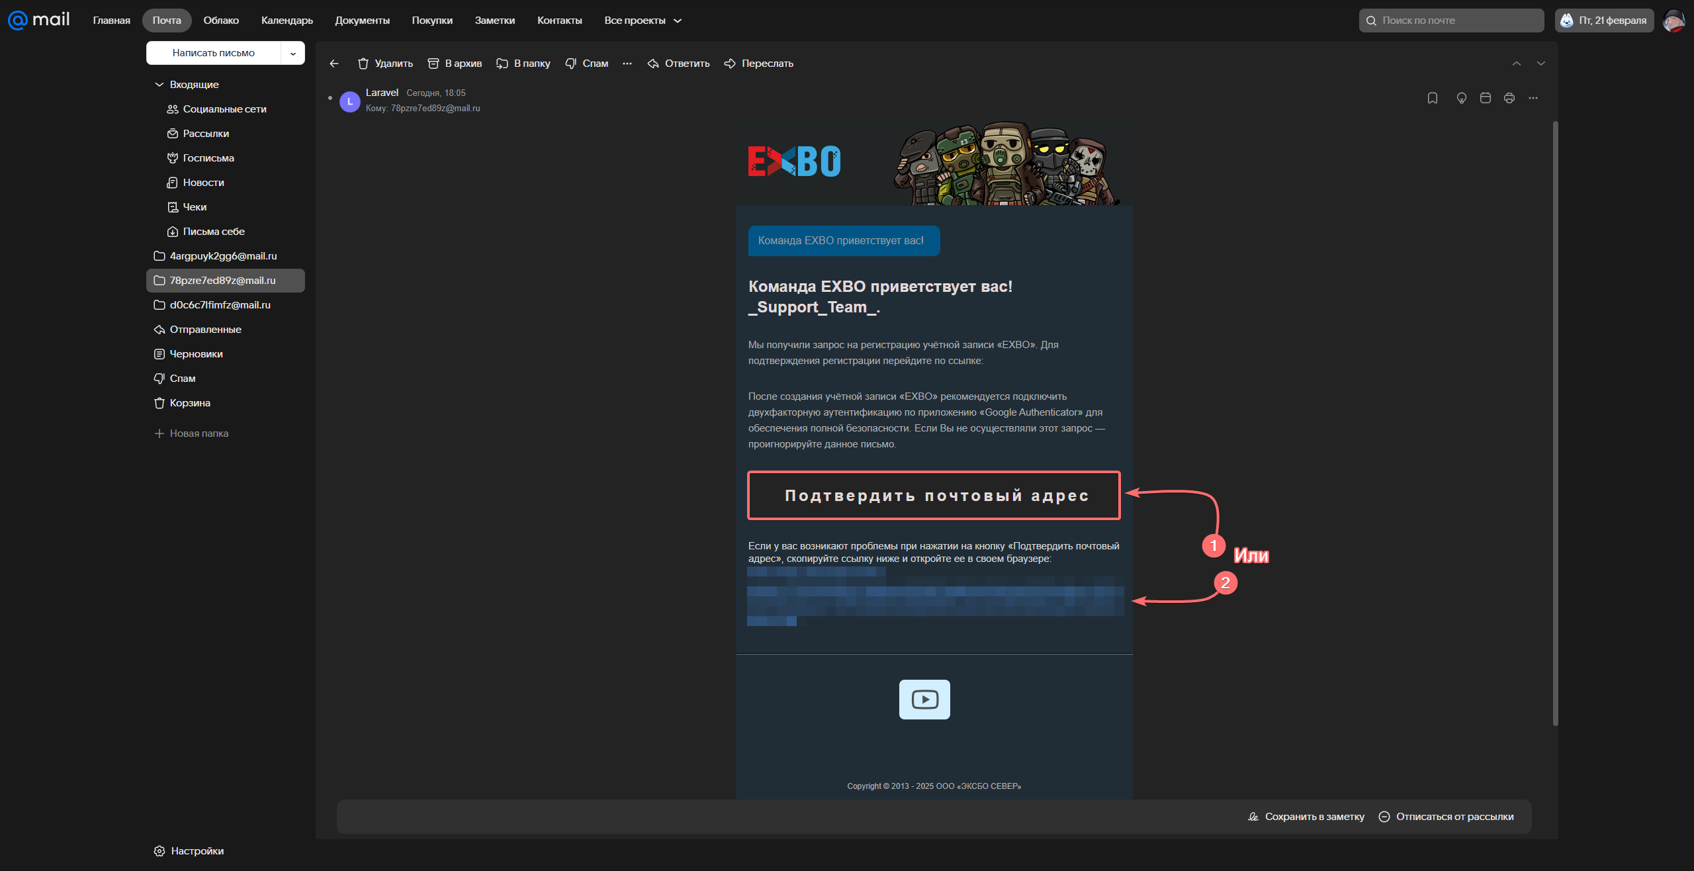
Task: Delete this email with Удалить
Action: 385,64
